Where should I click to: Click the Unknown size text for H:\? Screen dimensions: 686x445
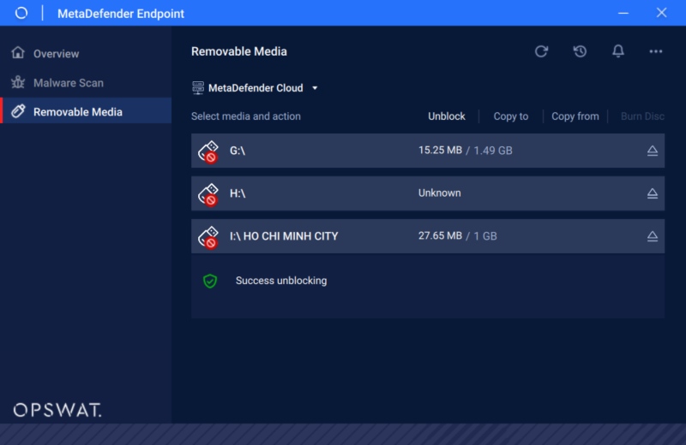[439, 193]
